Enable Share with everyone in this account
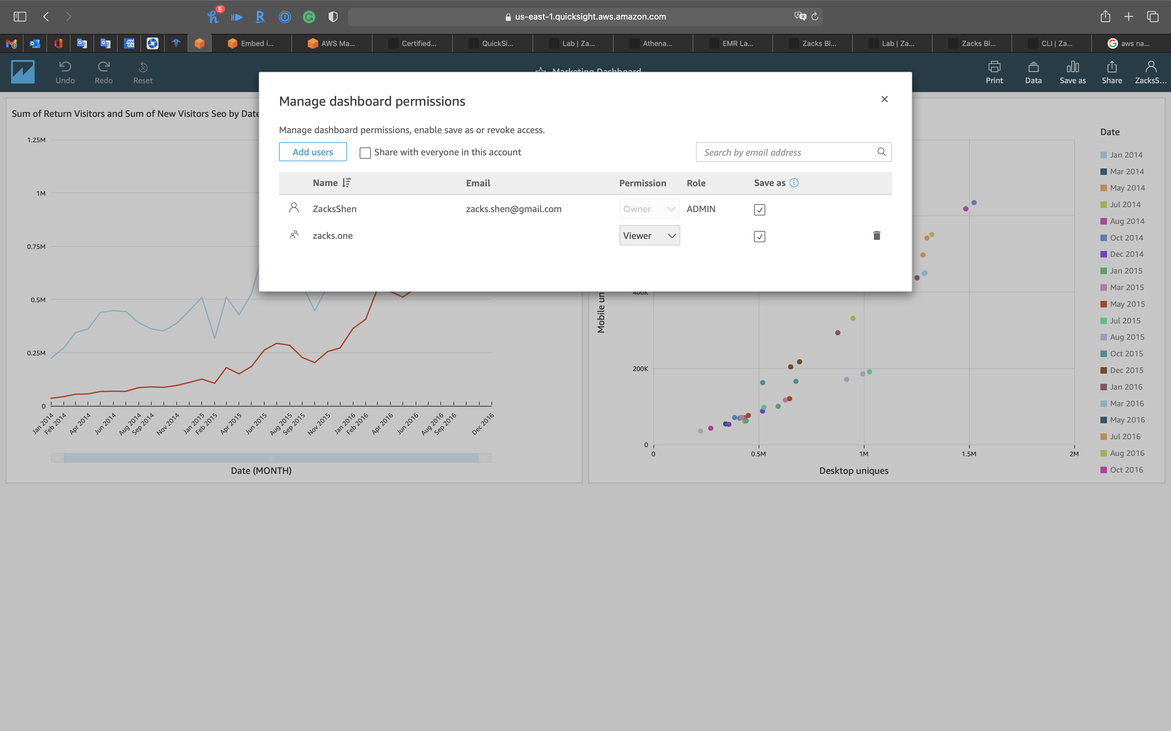This screenshot has width=1171, height=731. [365, 153]
